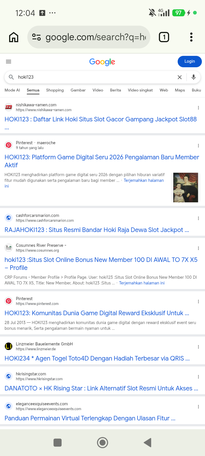205x456 pixels.
Task: Open options for nishikawa-ramen.com result
Action: [198, 108]
